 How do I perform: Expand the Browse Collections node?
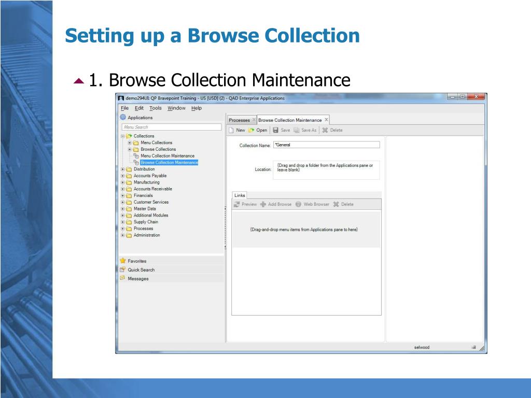[129, 149]
